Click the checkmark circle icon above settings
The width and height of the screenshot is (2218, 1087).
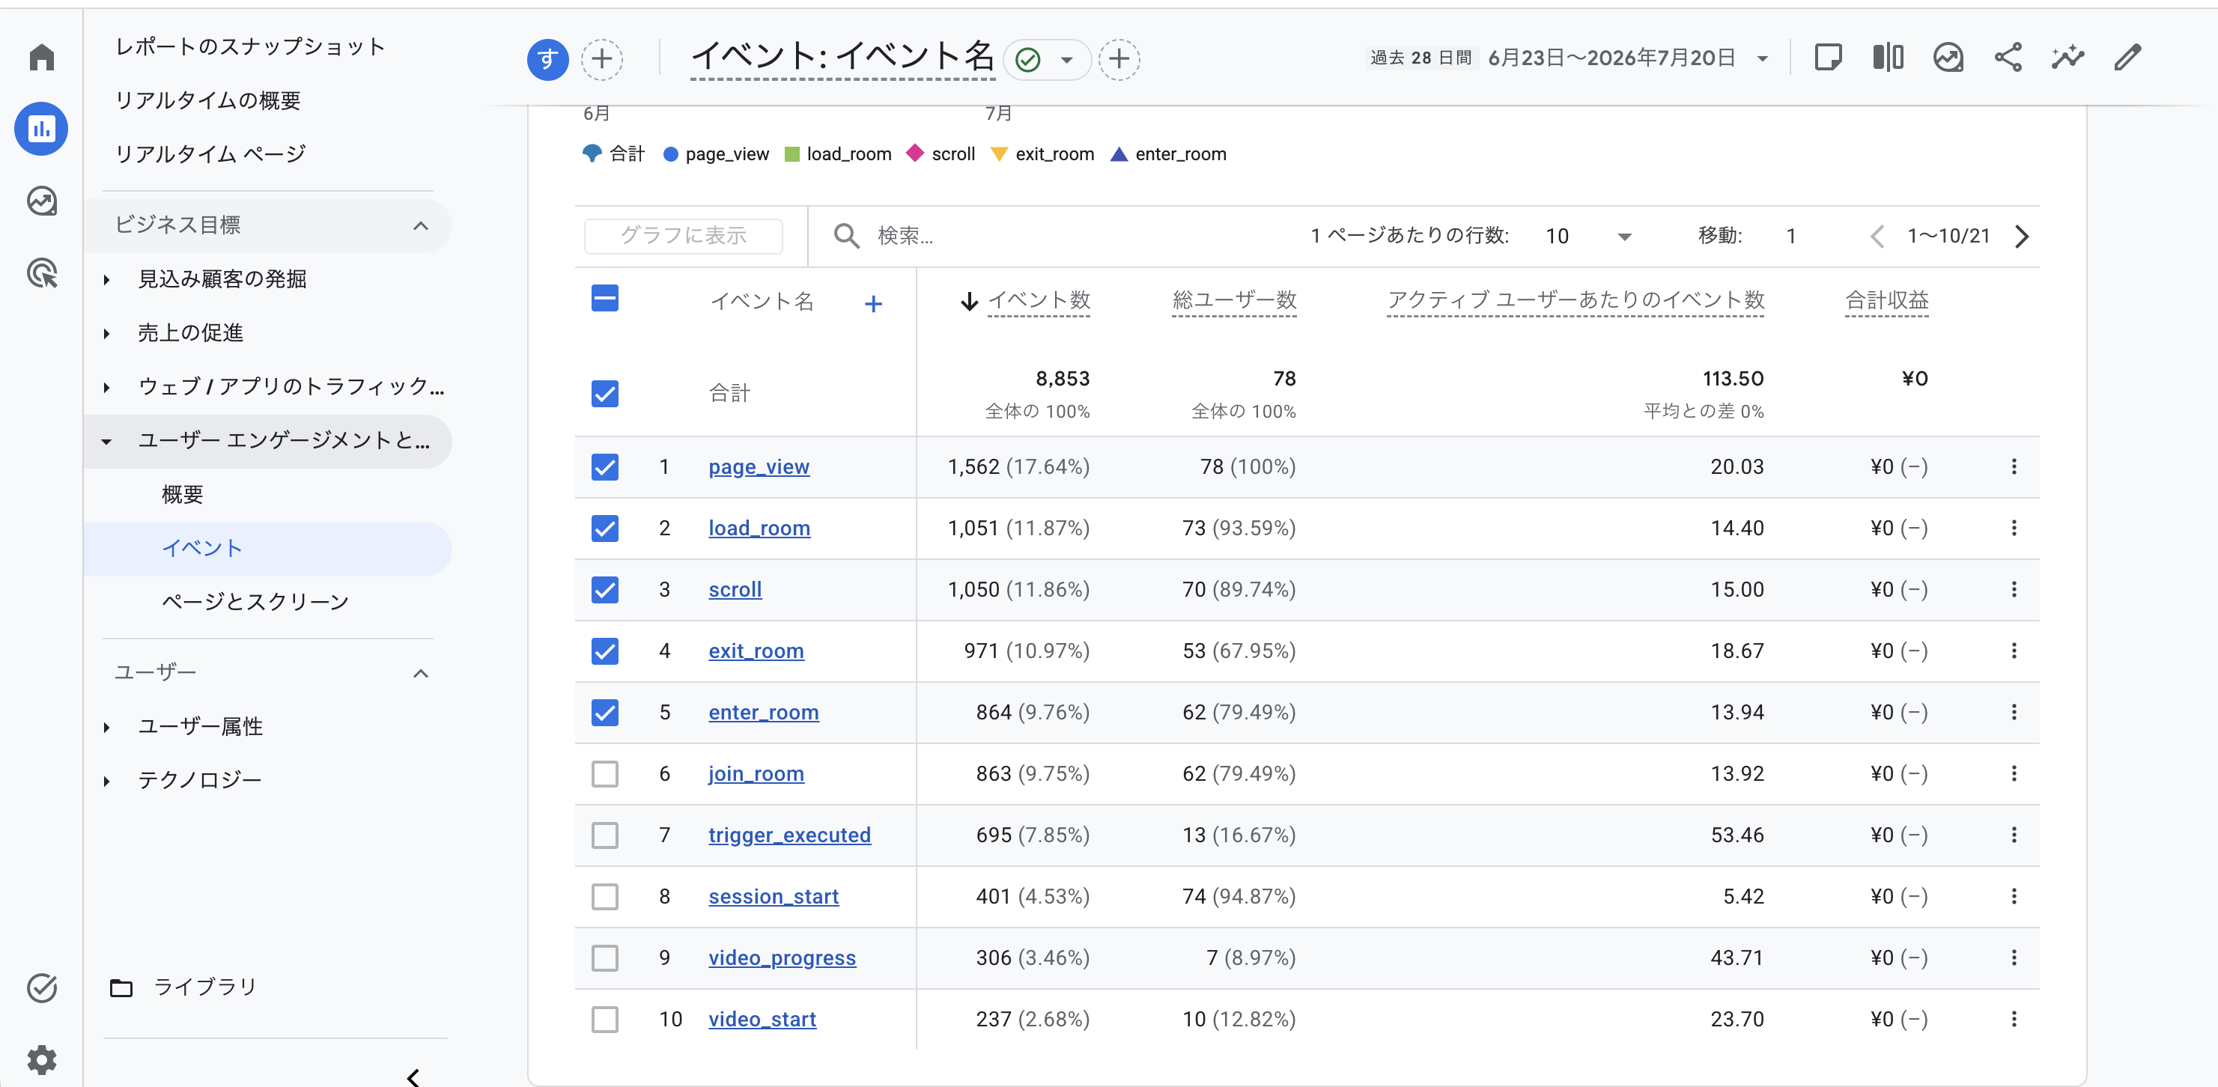(x=41, y=988)
